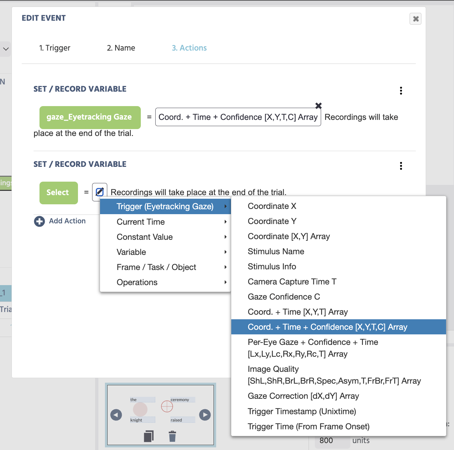Screen dimensions: 454x450
Task: Choose Coordinate [X,Y] Array option
Action: [339, 236]
